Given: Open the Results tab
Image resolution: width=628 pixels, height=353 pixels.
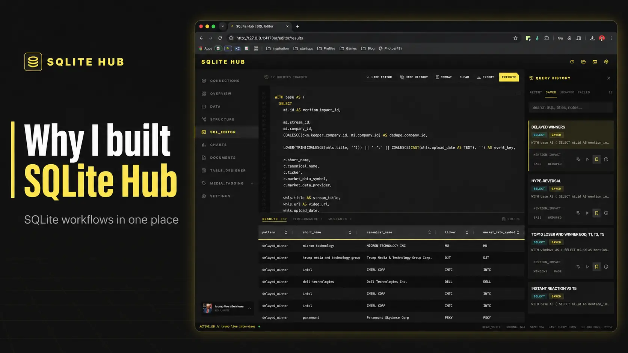Looking at the screenshot, I should [274, 219].
